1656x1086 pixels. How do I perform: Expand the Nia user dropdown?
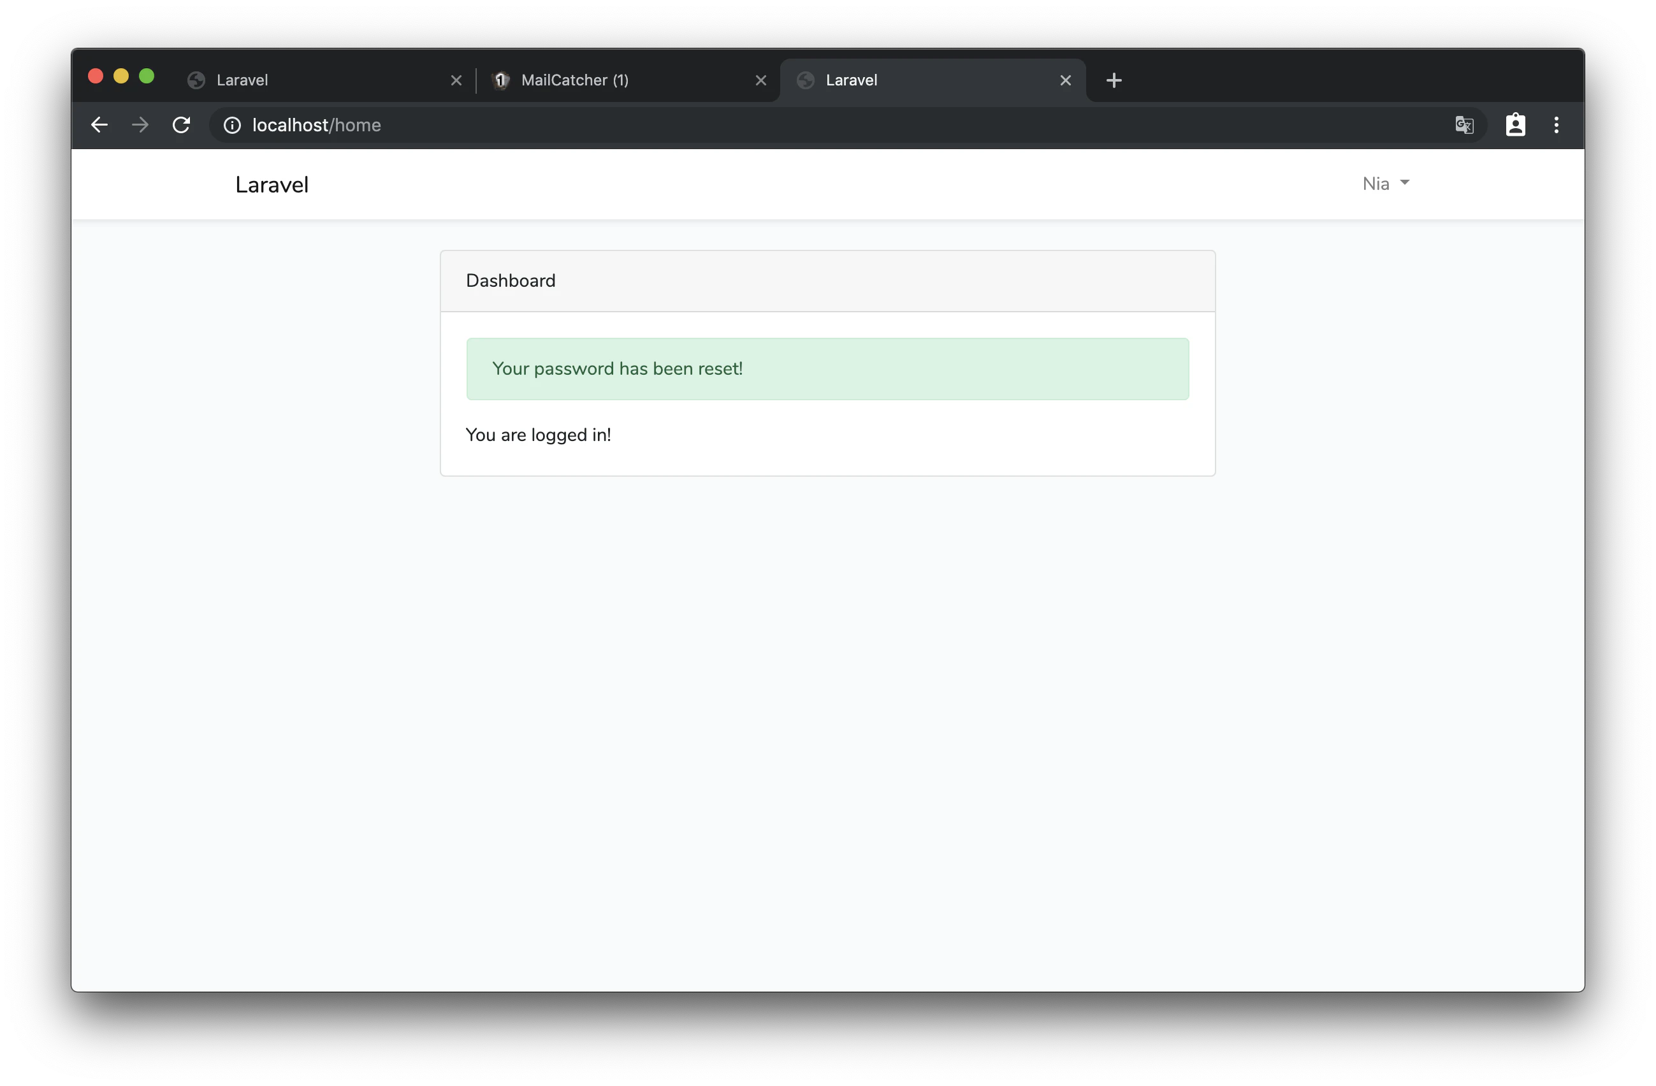coord(1385,184)
